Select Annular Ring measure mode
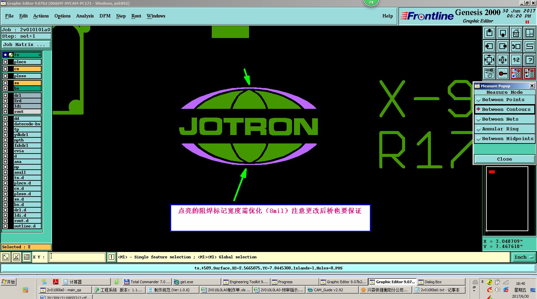Viewport: 537px width, 299px height. pyautogui.click(x=504, y=129)
